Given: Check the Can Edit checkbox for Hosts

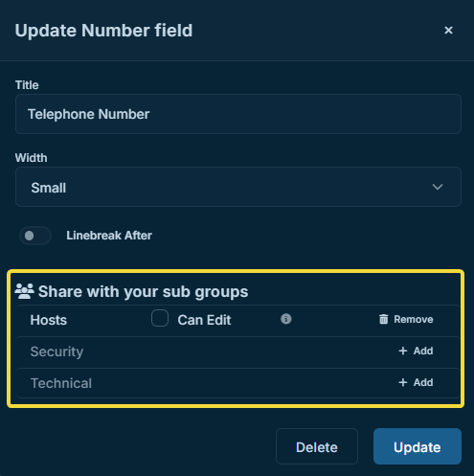Looking at the screenshot, I should click(x=160, y=318).
